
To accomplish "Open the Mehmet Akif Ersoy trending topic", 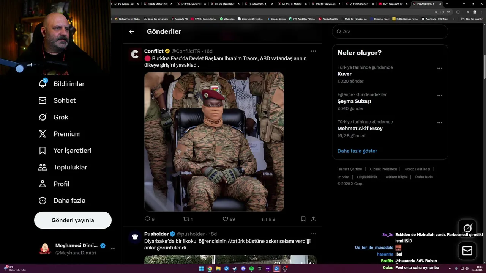I will tap(360, 129).
